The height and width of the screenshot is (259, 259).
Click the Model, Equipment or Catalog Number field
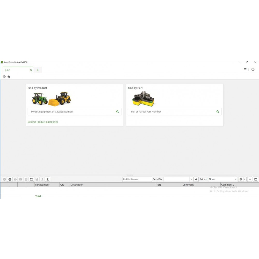74,112
